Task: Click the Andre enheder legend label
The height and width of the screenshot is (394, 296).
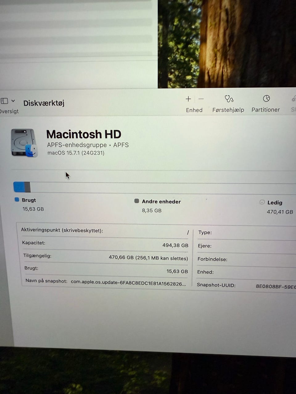Action: [x=161, y=202]
